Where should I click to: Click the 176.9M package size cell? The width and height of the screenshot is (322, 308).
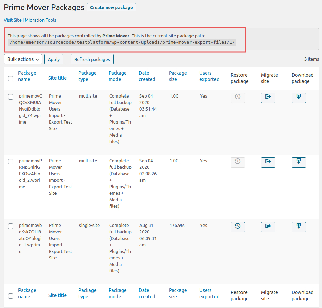coord(177,225)
